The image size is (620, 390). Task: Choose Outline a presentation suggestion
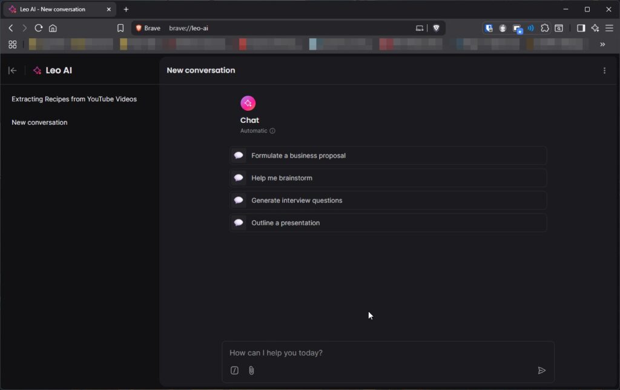click(388, 223)
